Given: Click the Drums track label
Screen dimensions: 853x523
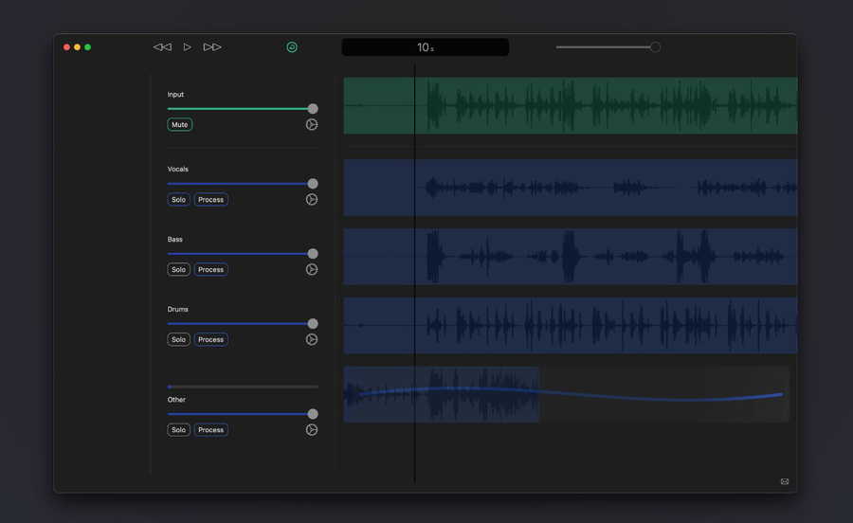Looking at the screenshot, I should [x=177, y=309].
